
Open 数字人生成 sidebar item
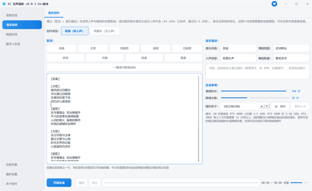[x=22, y=44]
